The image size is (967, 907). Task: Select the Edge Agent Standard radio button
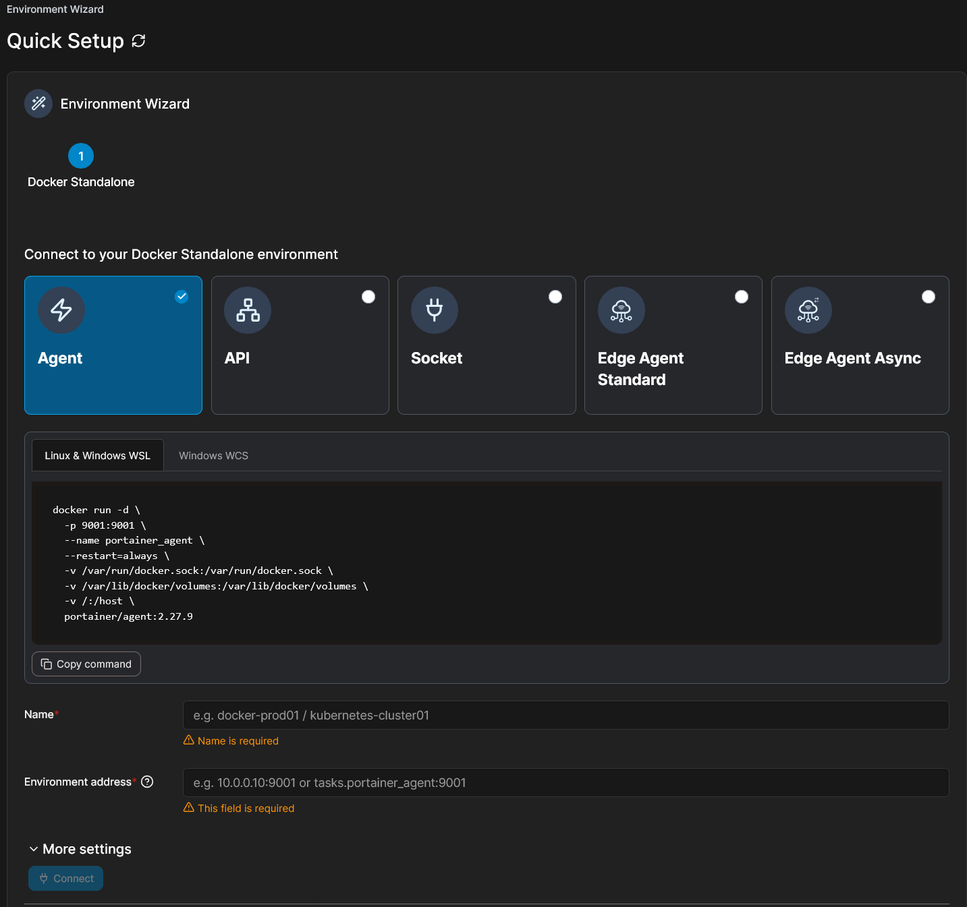[742, 297]
